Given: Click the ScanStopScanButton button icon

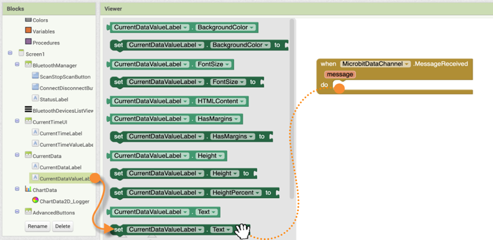Looking at the screenshot, I should [x=35, y=76].
